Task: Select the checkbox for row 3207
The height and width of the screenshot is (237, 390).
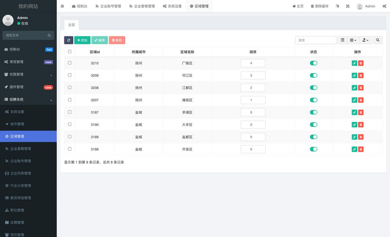Action: (70, 100)
